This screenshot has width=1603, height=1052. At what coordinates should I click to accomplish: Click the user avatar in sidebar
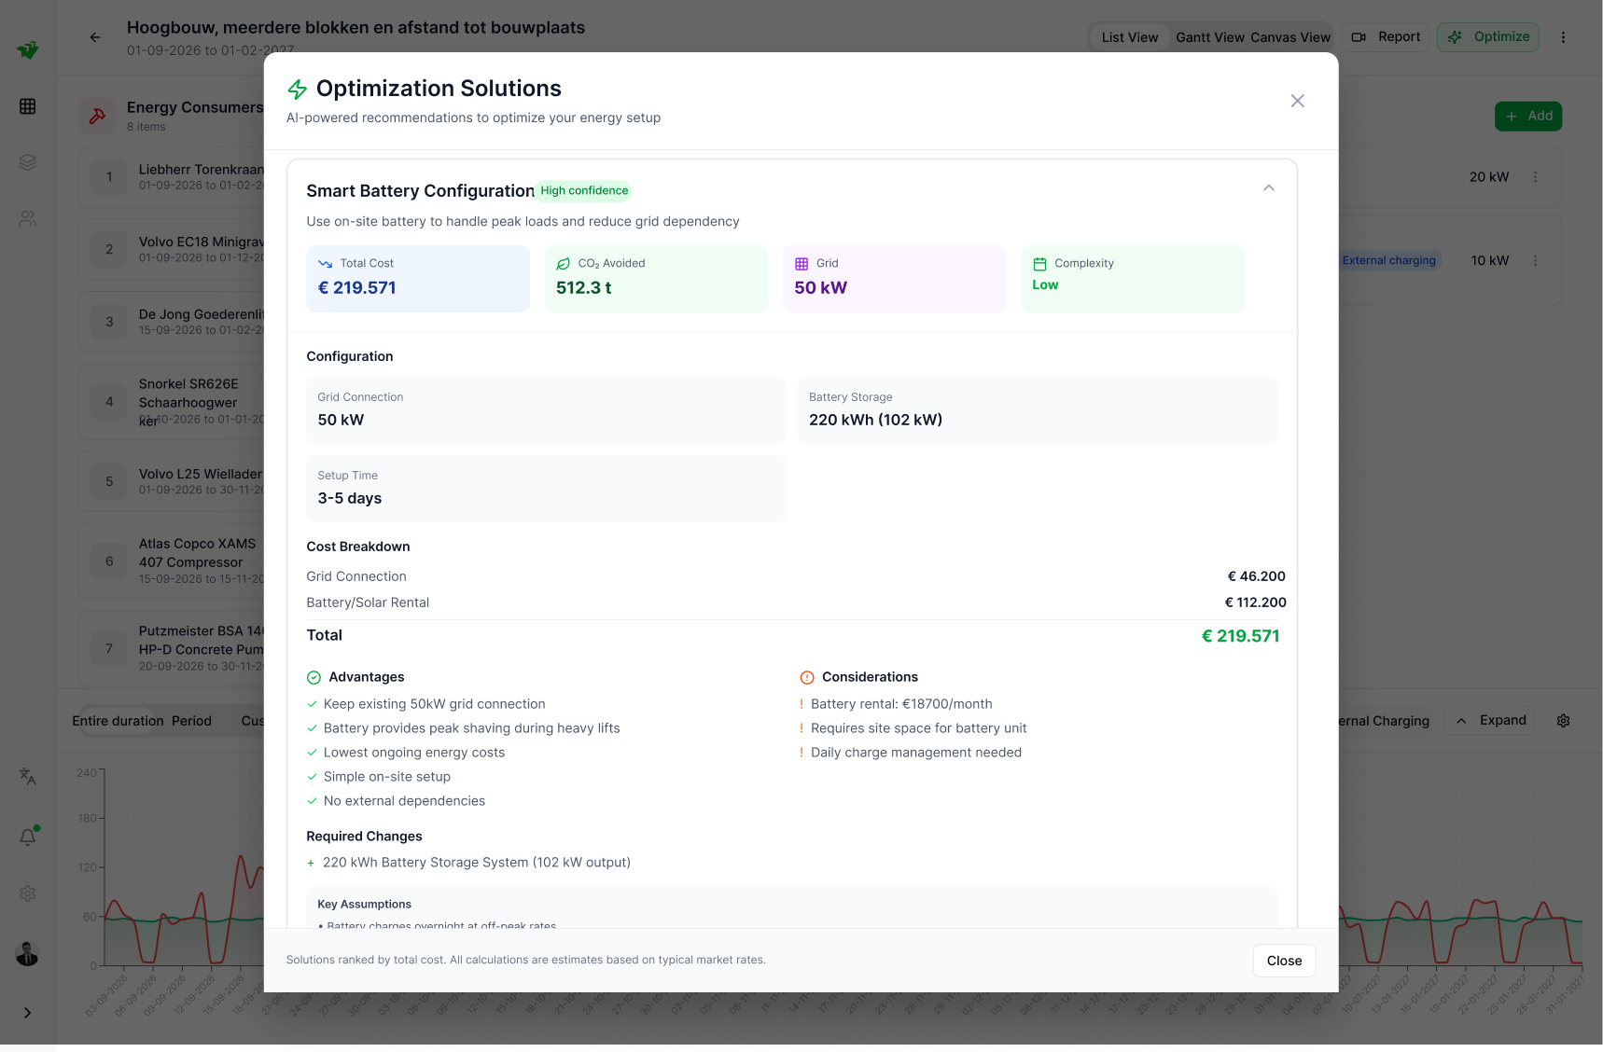click(x=28, y=954)
